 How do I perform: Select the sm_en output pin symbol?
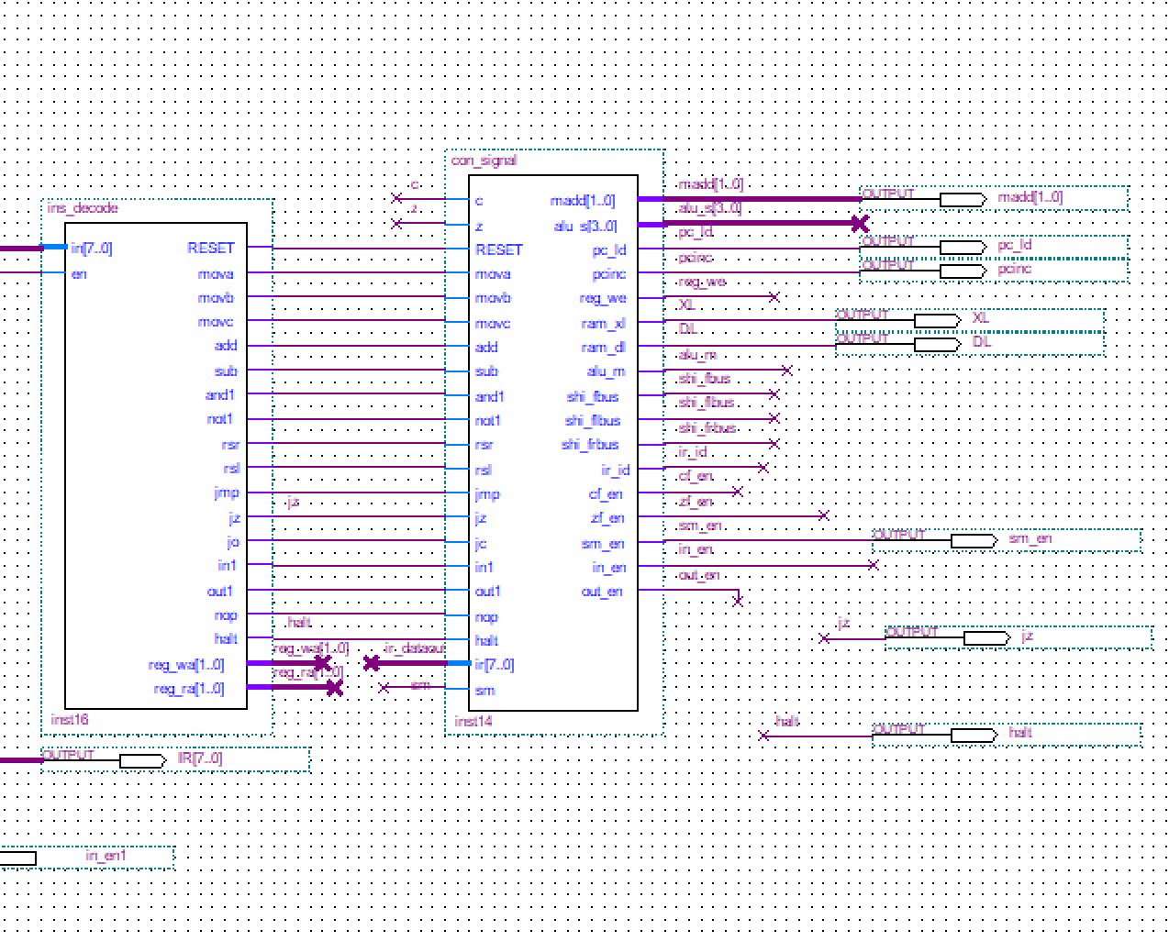pos(974,540)
